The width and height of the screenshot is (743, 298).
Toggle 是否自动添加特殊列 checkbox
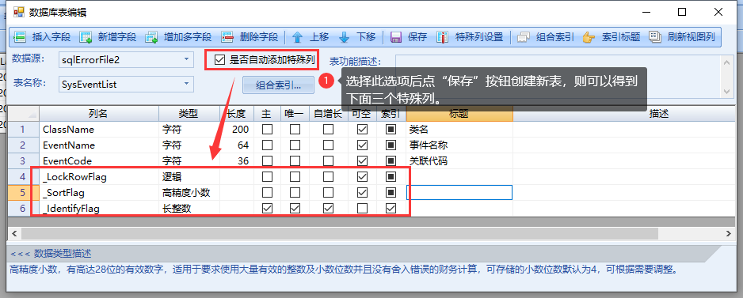(219, 59)
